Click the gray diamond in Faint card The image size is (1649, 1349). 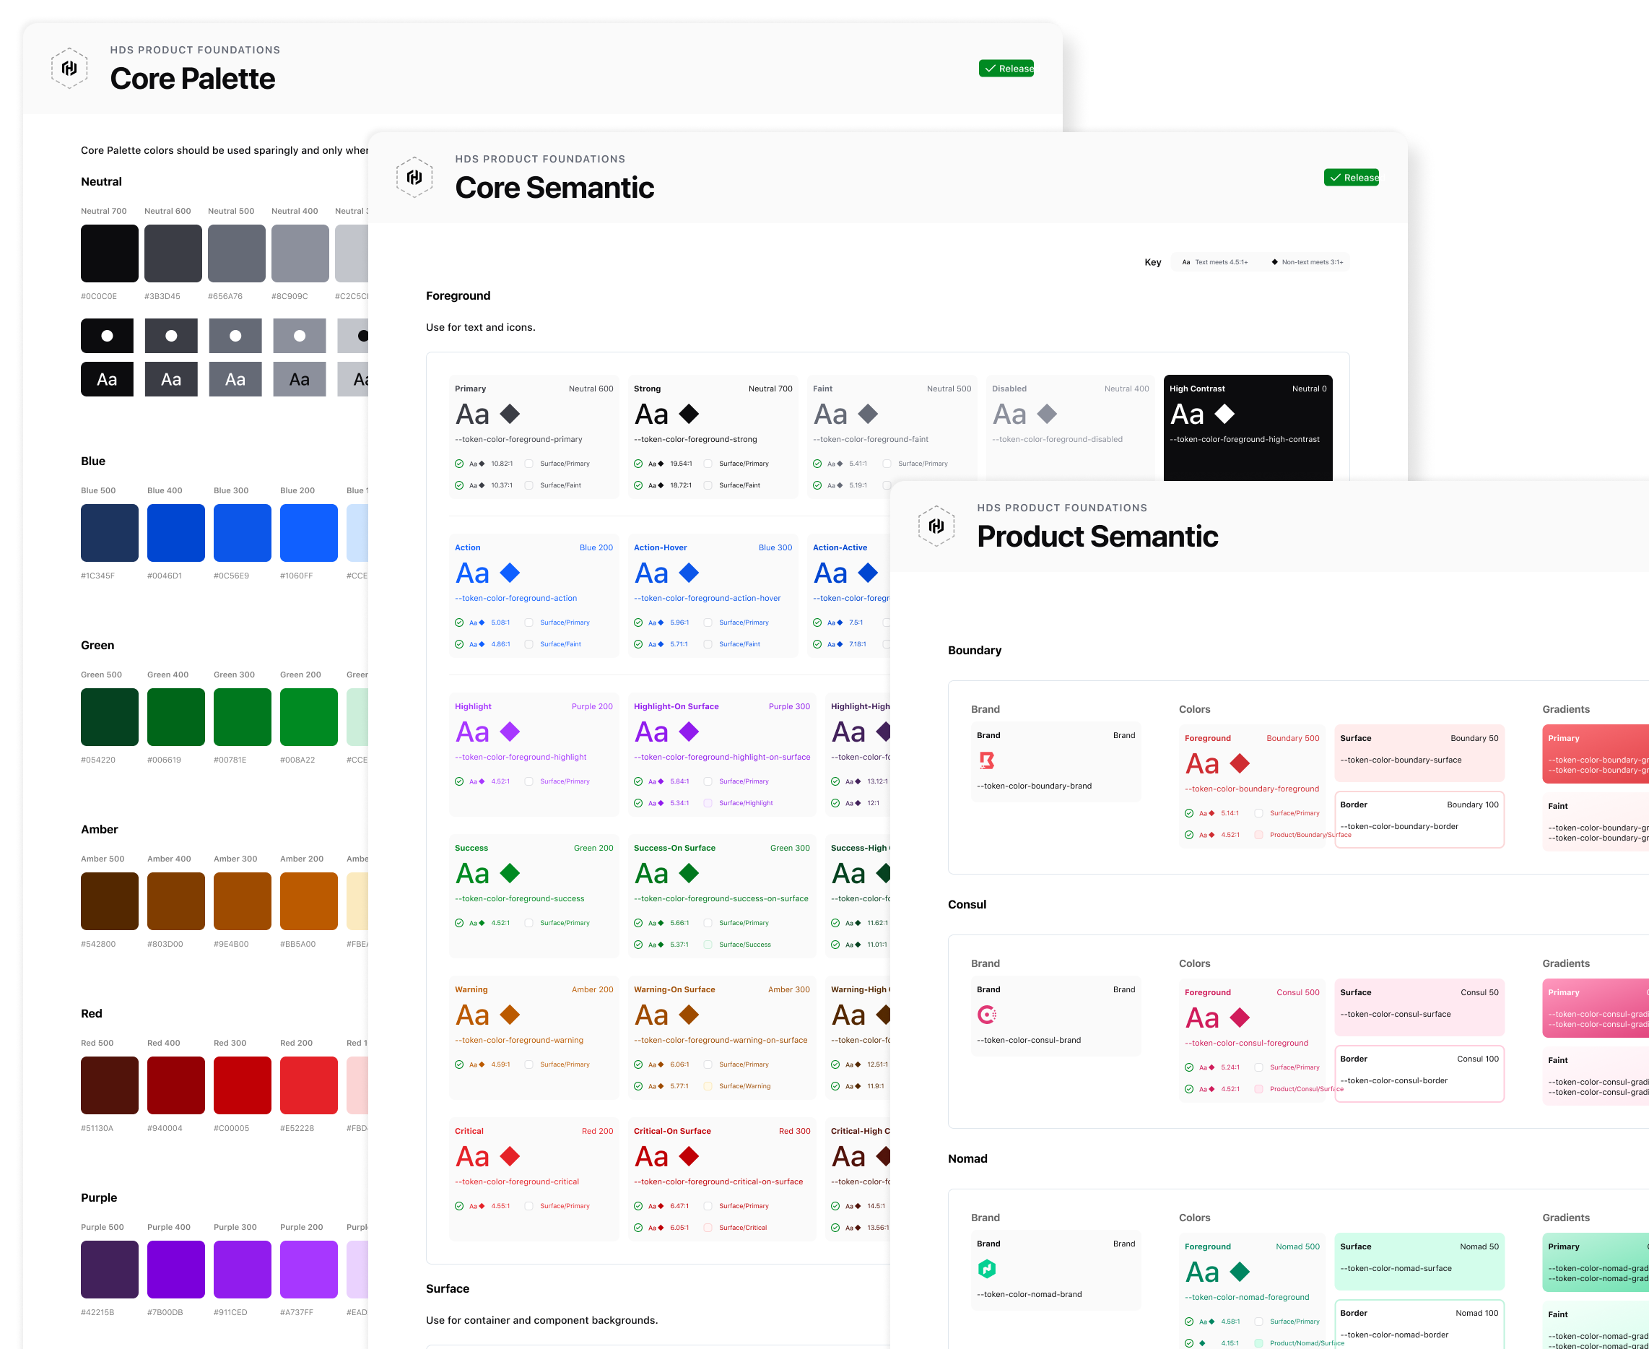click(868, 415)
